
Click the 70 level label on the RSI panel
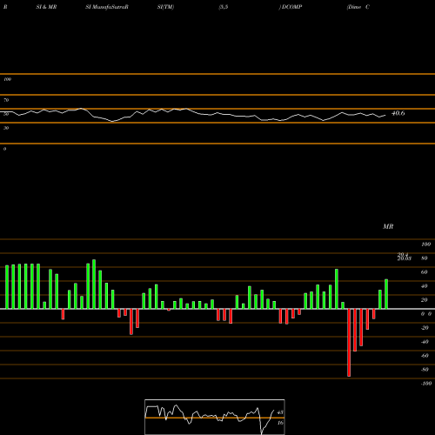pos(6,100)
